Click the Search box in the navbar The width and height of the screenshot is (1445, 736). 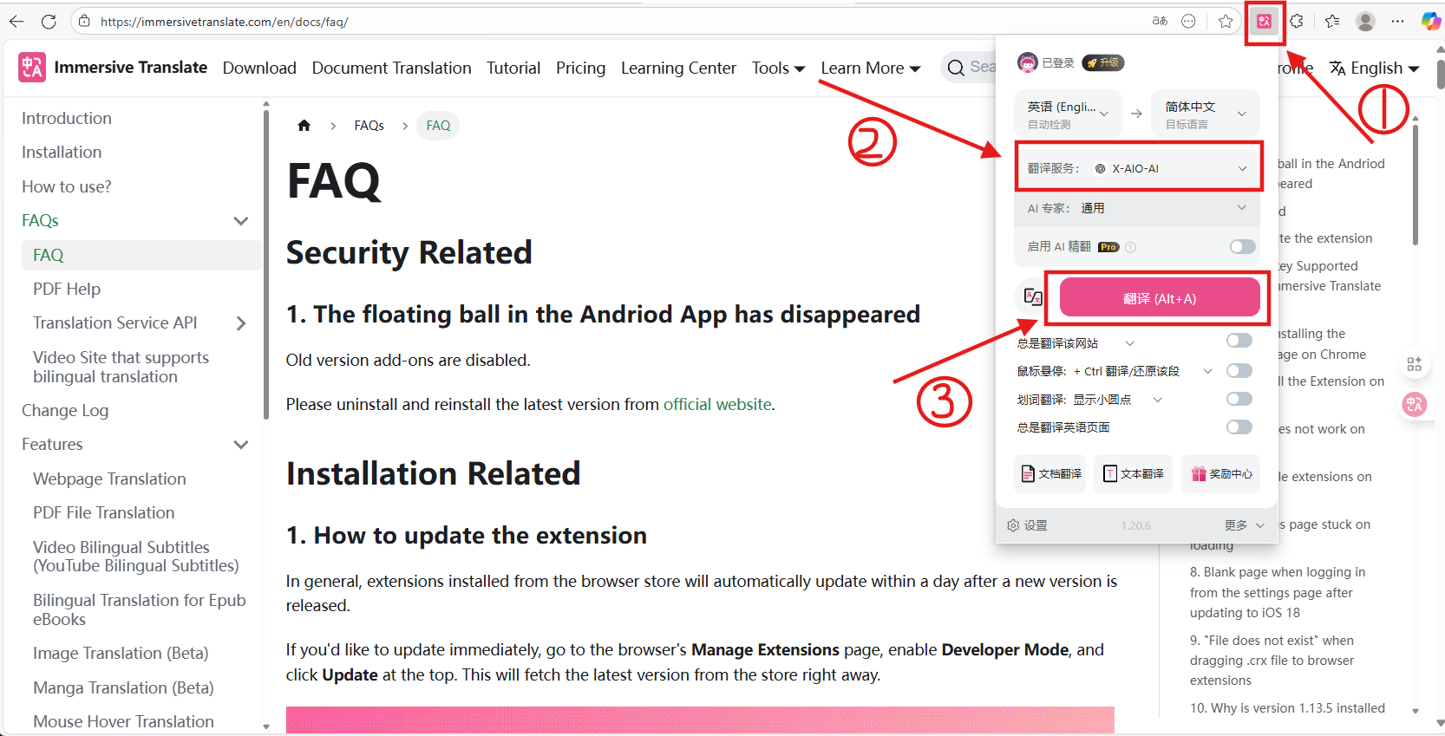969,67
